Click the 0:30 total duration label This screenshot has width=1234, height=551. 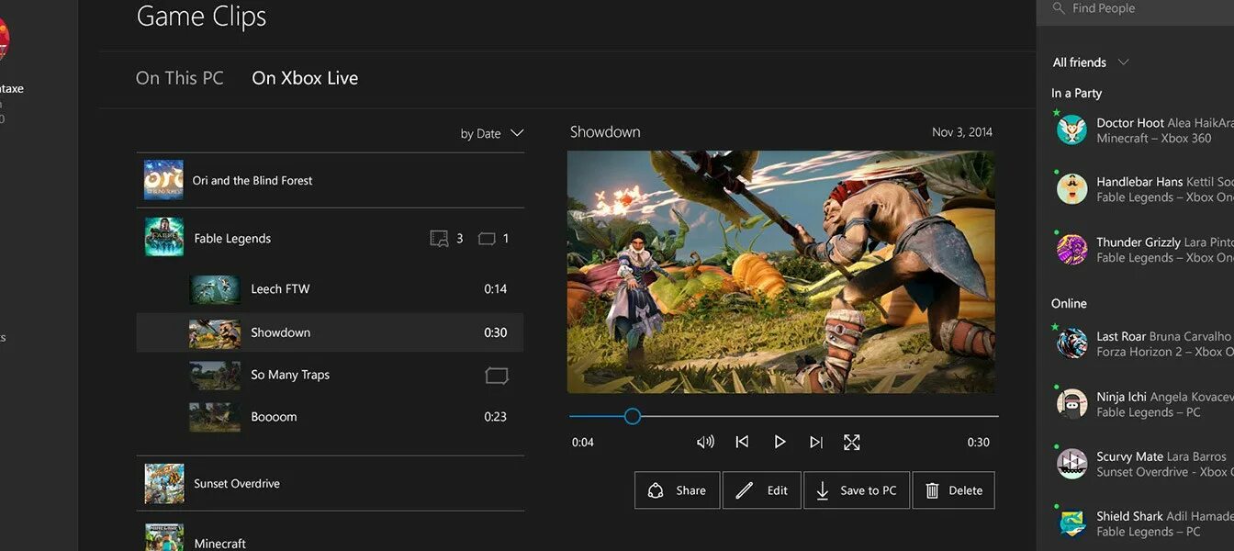click(x=979, y=442)
